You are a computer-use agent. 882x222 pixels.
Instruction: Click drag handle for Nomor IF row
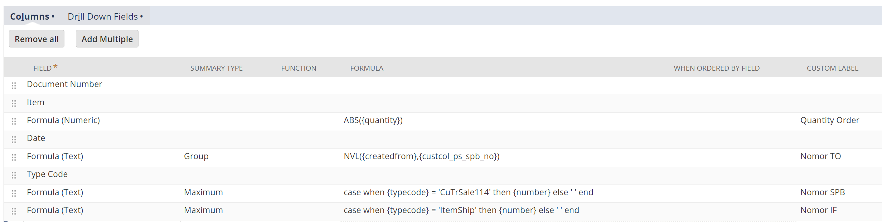tap(14, 211)
